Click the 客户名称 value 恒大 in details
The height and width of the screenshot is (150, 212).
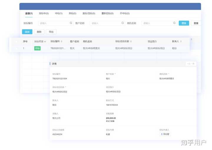(x=108, y=79)
